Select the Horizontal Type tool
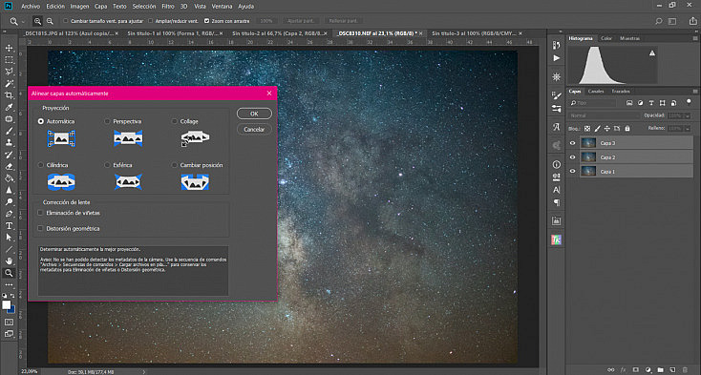The width and height of the screenshot is (701, 375). (9, 225)
